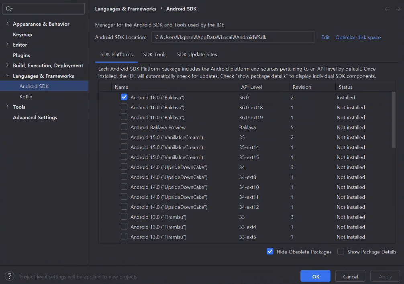
Task: Click 'Android Baklava Preview' row name
Action: coord(158,127)
